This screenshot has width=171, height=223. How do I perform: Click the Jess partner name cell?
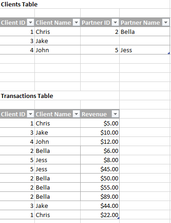[x=144, y=50]
